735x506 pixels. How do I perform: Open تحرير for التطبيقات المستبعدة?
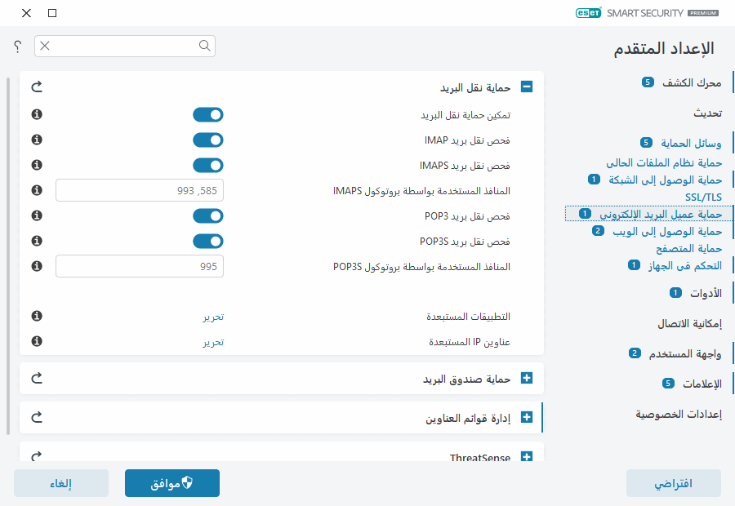tap(214, 316)
